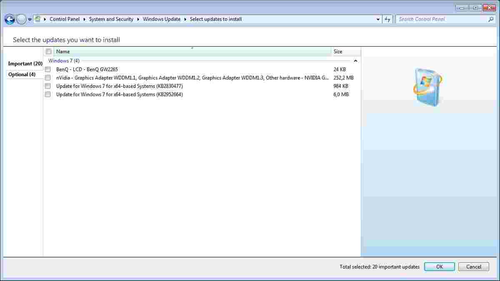Click the Back navigation arrow button
Screen dimensions: 500x281
click(x=10, y=19)
